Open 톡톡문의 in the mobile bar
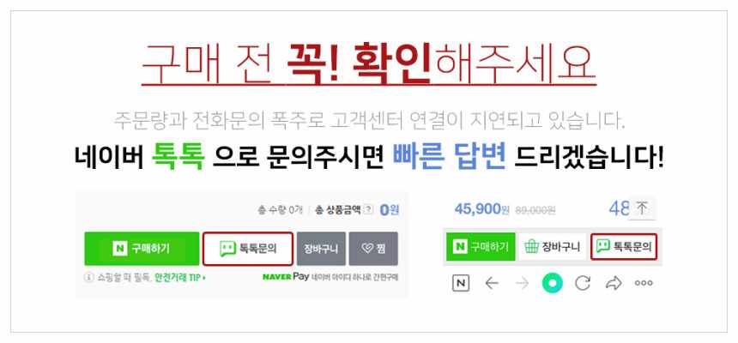The image size is (738, 343). pyautogui.click(x=624, y=246)
